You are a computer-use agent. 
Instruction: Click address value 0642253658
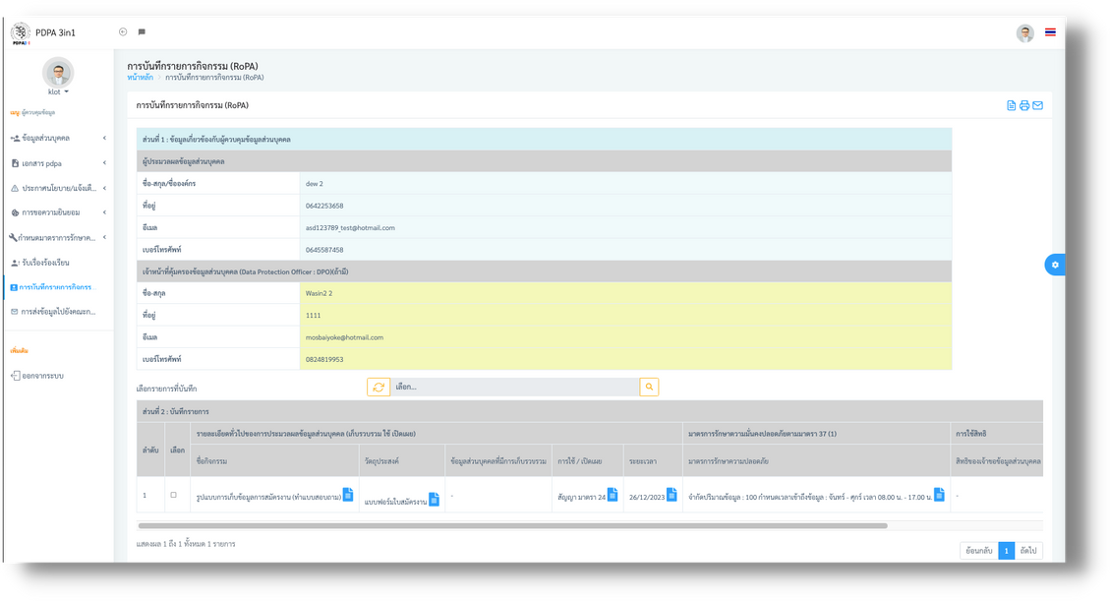[x=324, y=206]
